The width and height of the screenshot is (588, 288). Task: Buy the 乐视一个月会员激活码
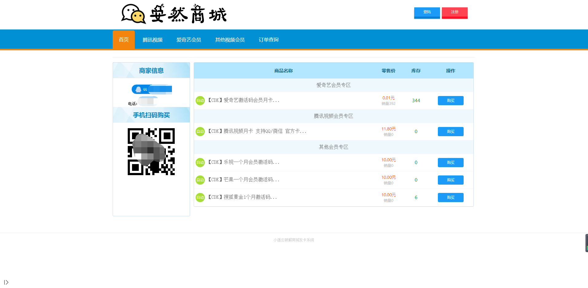[450, 163]
